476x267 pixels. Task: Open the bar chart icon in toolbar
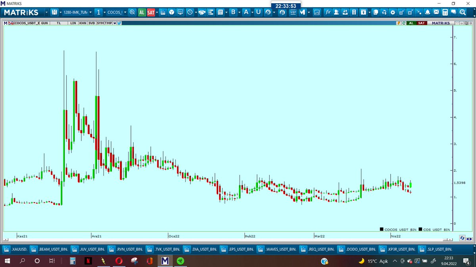pos(163,12)
